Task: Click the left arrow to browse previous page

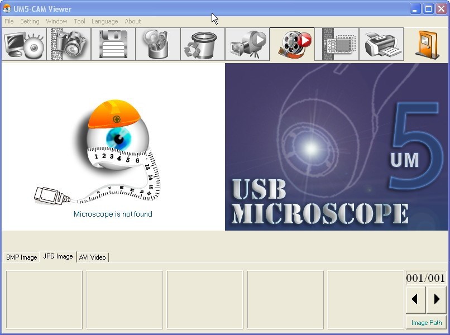Action: pyautogui.click(x=415, y=299)
